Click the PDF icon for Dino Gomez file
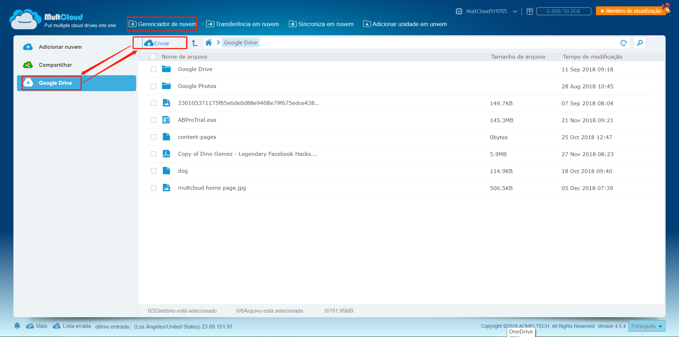Image resolution: width=679 pixels, height=337 pixels. click(166, 154)
